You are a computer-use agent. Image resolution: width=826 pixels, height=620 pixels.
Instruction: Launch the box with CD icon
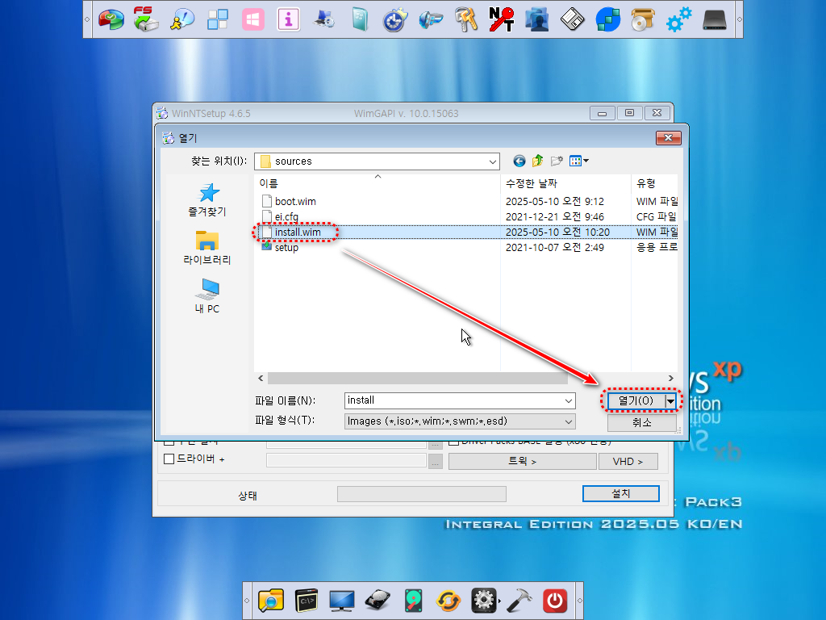(x=643, y=19)
